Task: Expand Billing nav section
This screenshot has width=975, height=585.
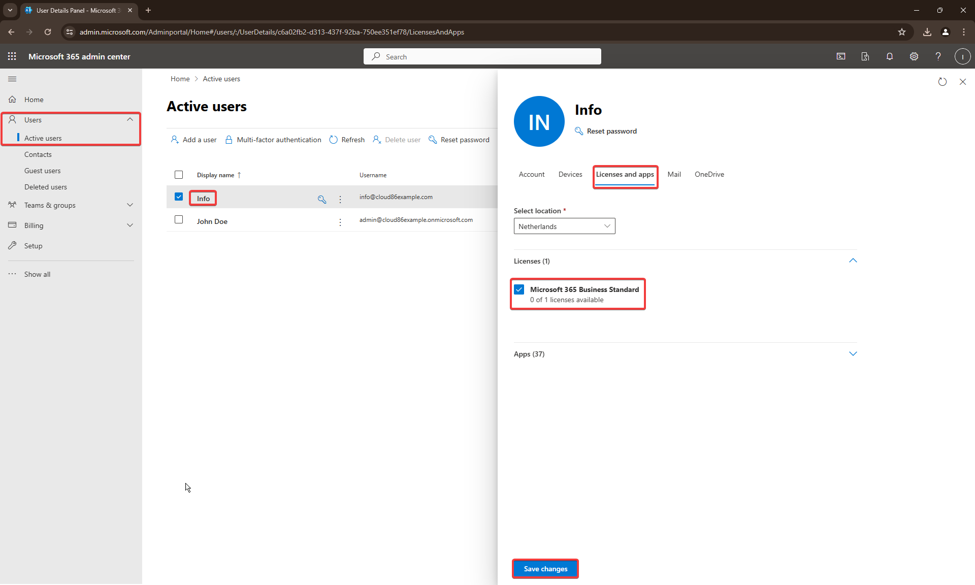Action: [130, 225]
